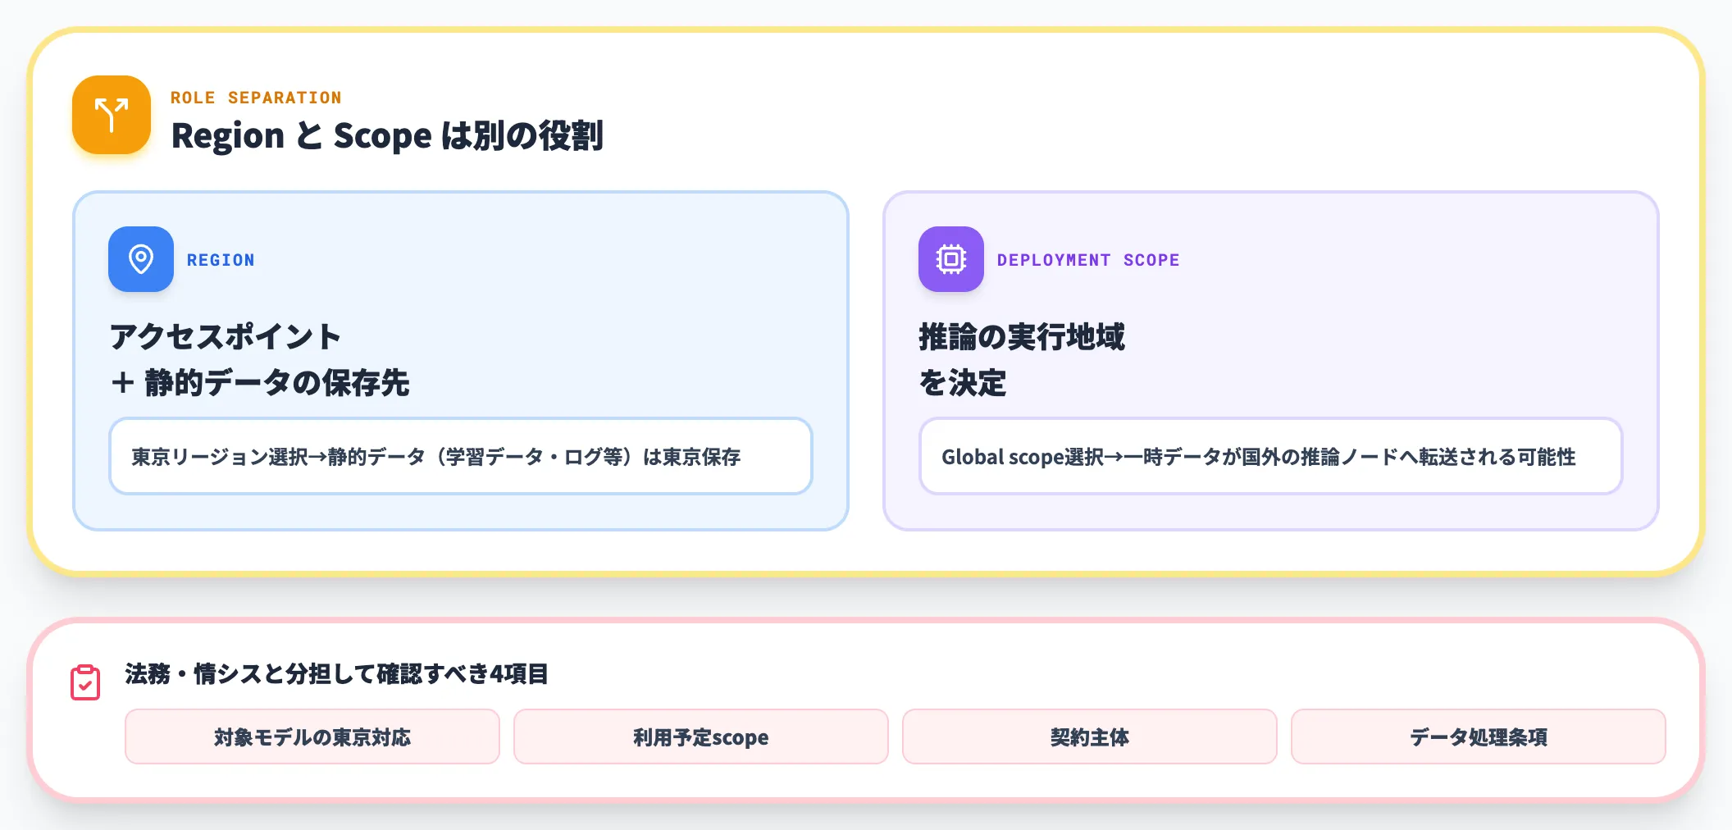This screenshot has height=830, width=1732.
Task: Click the 東京リージョン選択 example box
Action: pos(461,456)
